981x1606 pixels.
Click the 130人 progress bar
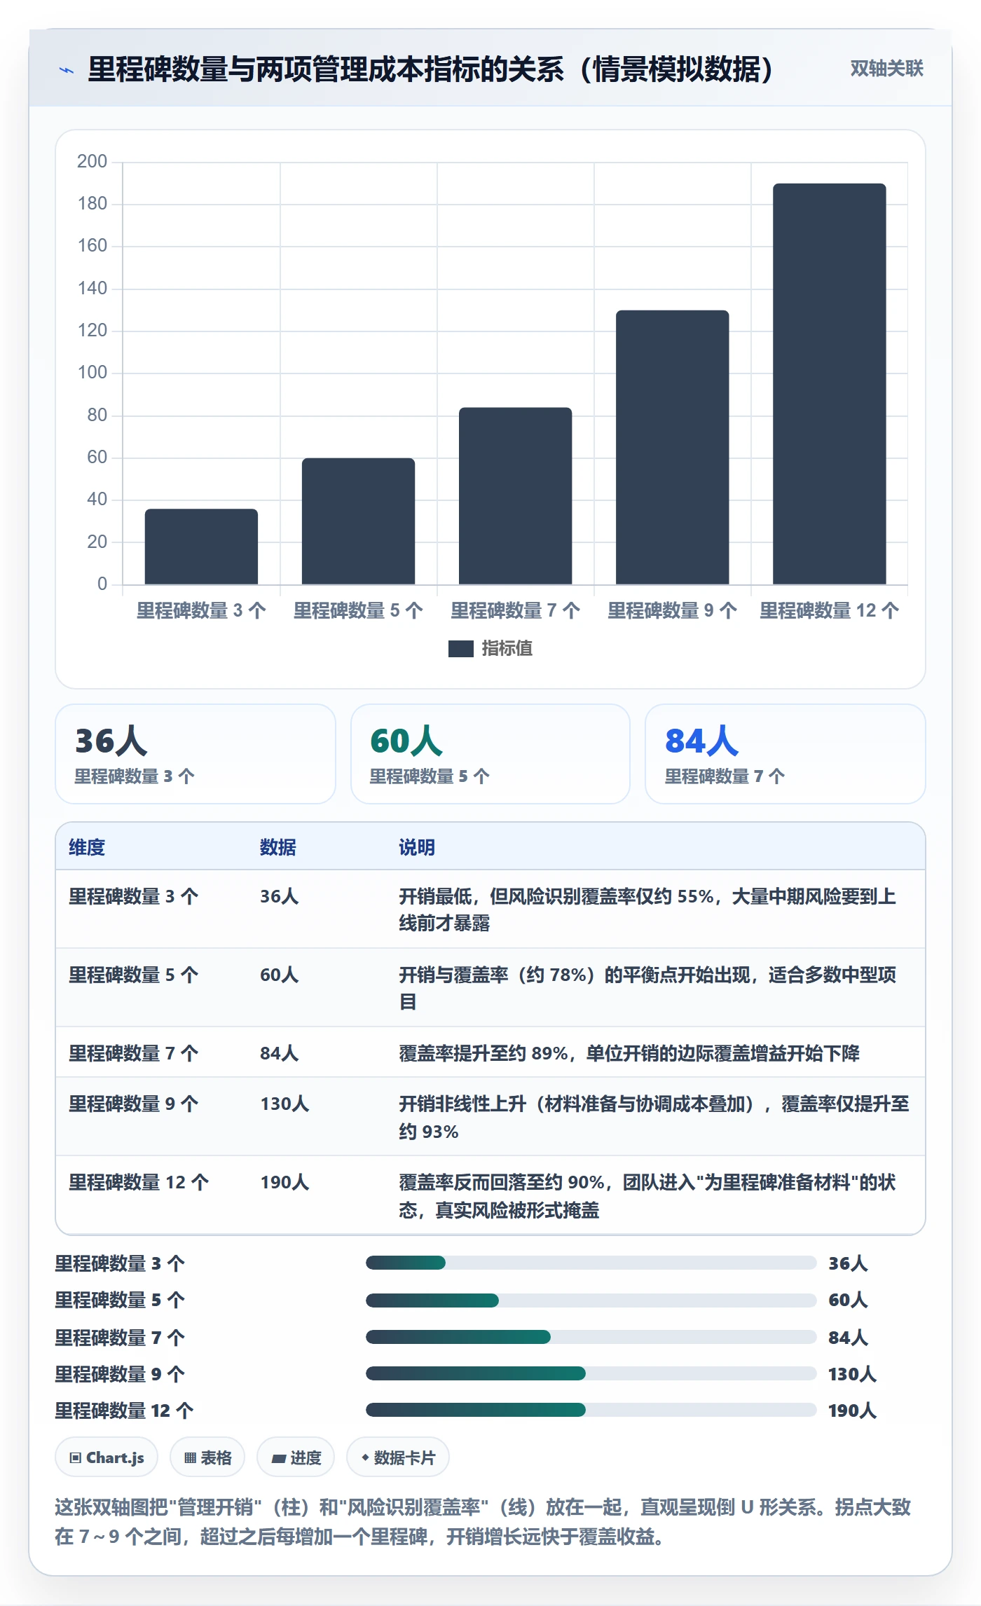tap(591, 1373)
